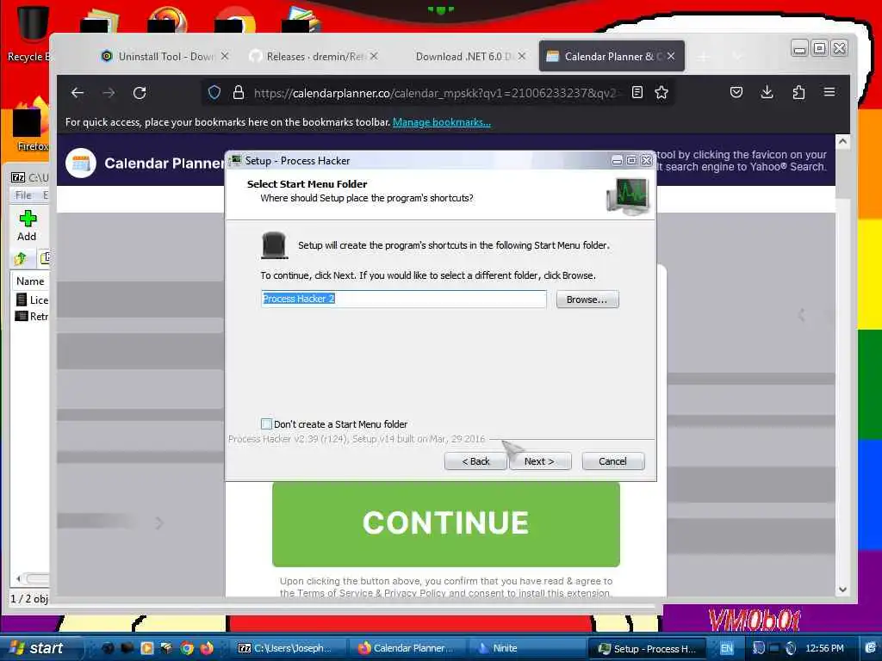Open the Firefox downloads panel

click(767, 92)
